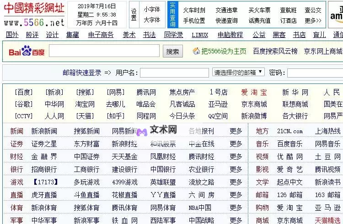
Task: Open [百度] quick link
Action: [x=24, y=92]
